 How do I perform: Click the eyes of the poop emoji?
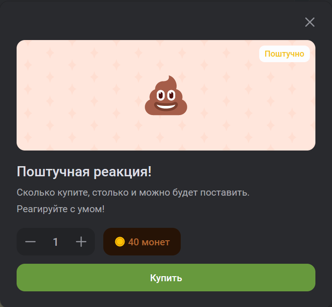click(x=166, y=95)
